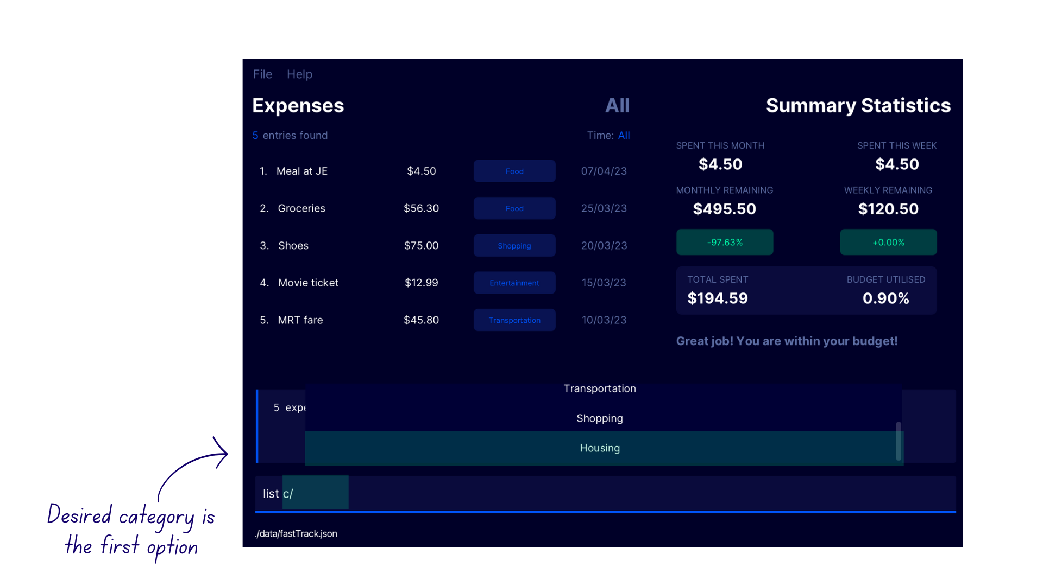
Task: Click the date 15/03/23
Action: (604, 283)
